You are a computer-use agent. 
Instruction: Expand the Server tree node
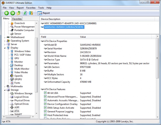pyautogui.click(x=5, y=44)
